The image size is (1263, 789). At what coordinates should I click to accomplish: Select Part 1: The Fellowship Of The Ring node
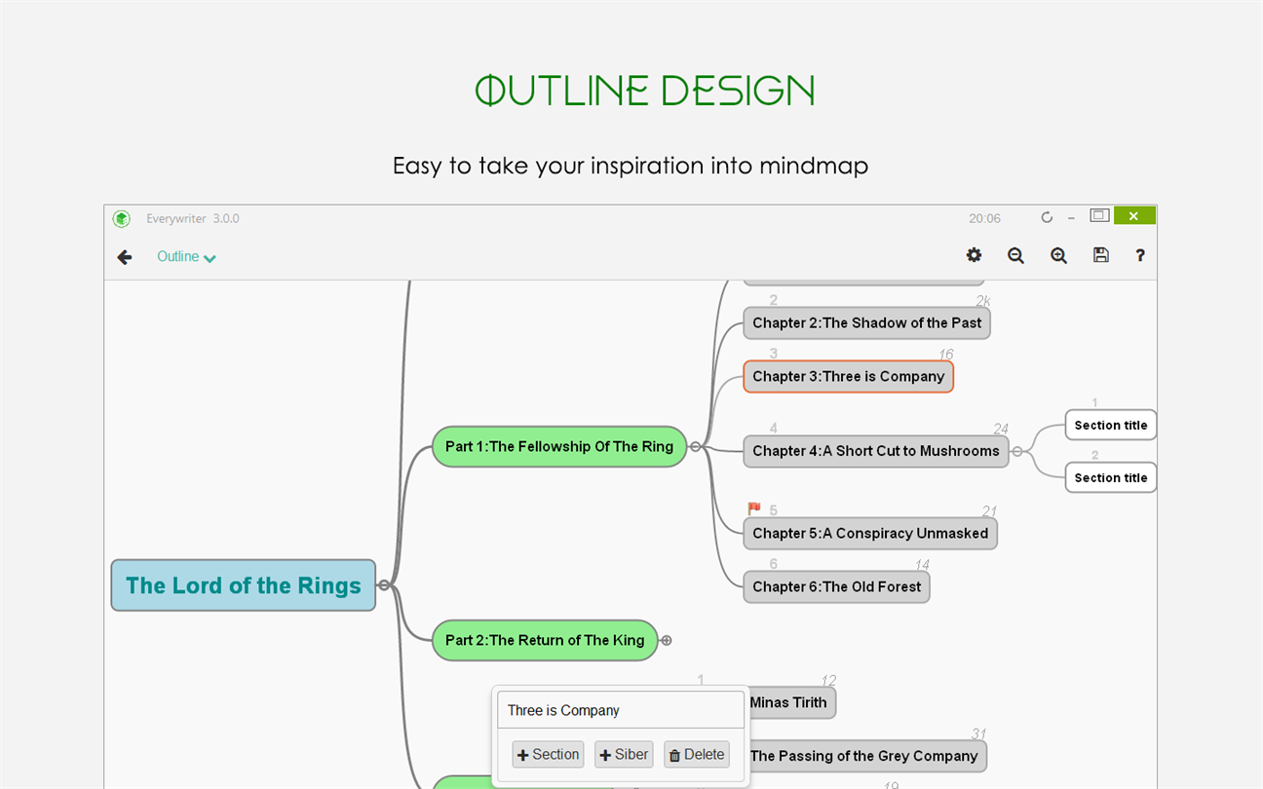coord(559,446)
